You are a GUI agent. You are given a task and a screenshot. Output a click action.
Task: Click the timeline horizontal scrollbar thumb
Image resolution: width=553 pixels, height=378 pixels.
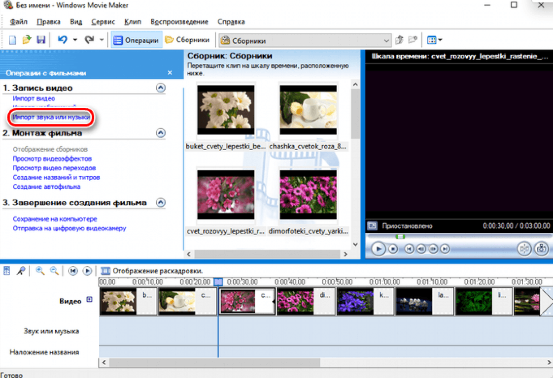point(214,362)
